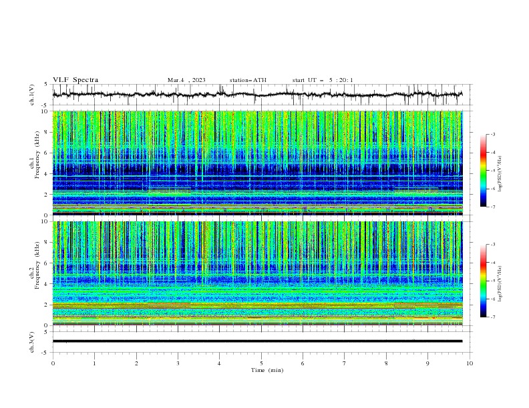This screenshot has height=408, width=529.
Task: Click the "VLF Spectra" plot title
Action: 75,80
